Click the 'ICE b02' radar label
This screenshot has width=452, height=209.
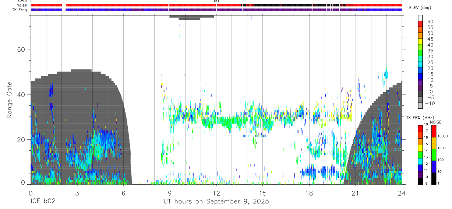point(43,202)
